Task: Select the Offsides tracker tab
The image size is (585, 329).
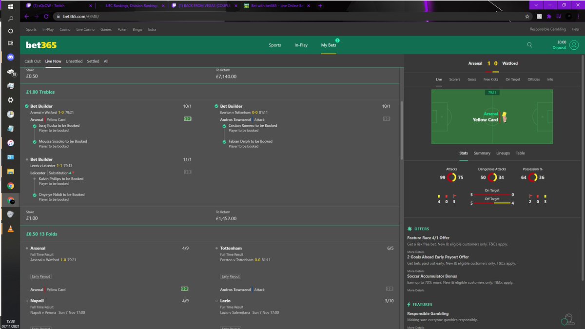Action: tap(533, 79)
